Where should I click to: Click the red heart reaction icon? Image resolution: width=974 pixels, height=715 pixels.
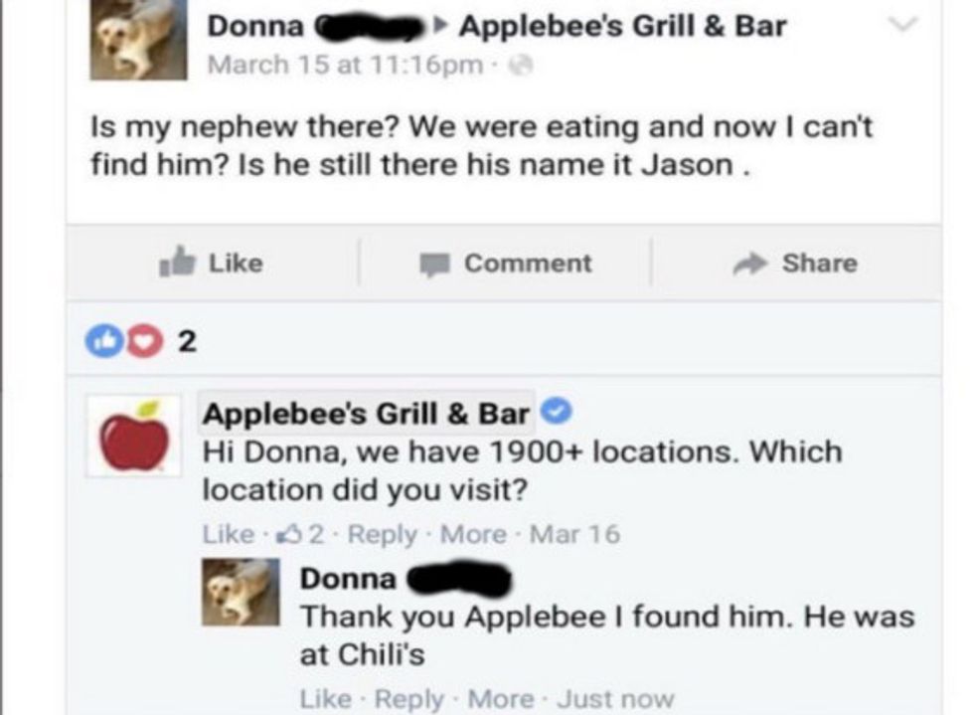tap(146, 343)
